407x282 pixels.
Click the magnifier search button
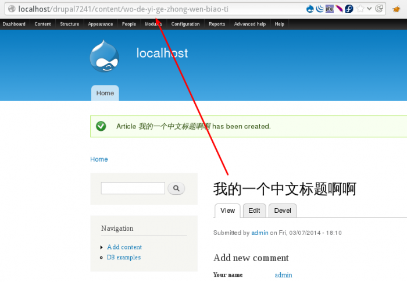click(176, 188)
